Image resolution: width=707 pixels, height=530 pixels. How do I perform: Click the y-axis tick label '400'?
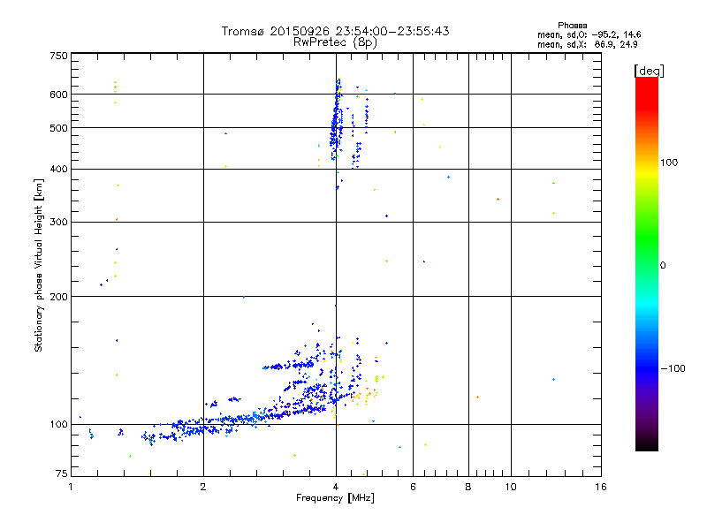pos(58,169)
